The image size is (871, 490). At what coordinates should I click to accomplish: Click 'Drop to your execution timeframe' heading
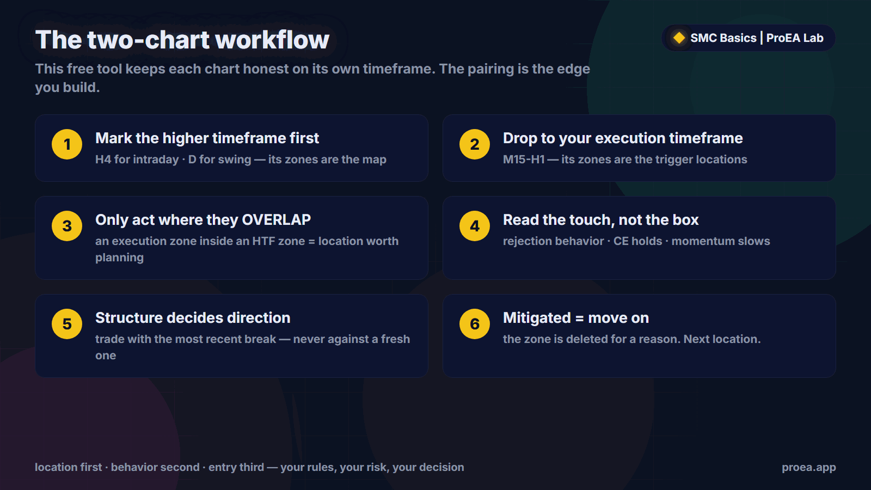pyautogui.click(x=623, y=138)
